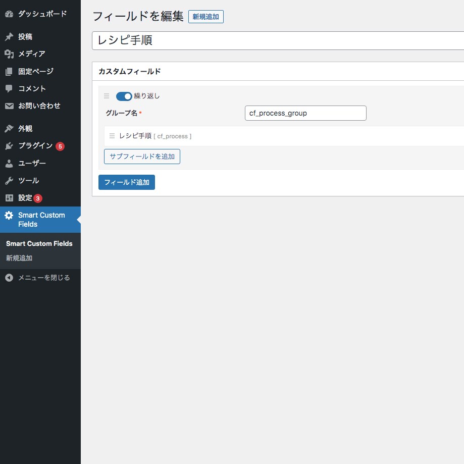Screen dimensions: 464x464
Task: Select Smart Custom Fields top-level menu
Action: click(x=40, y=220)
